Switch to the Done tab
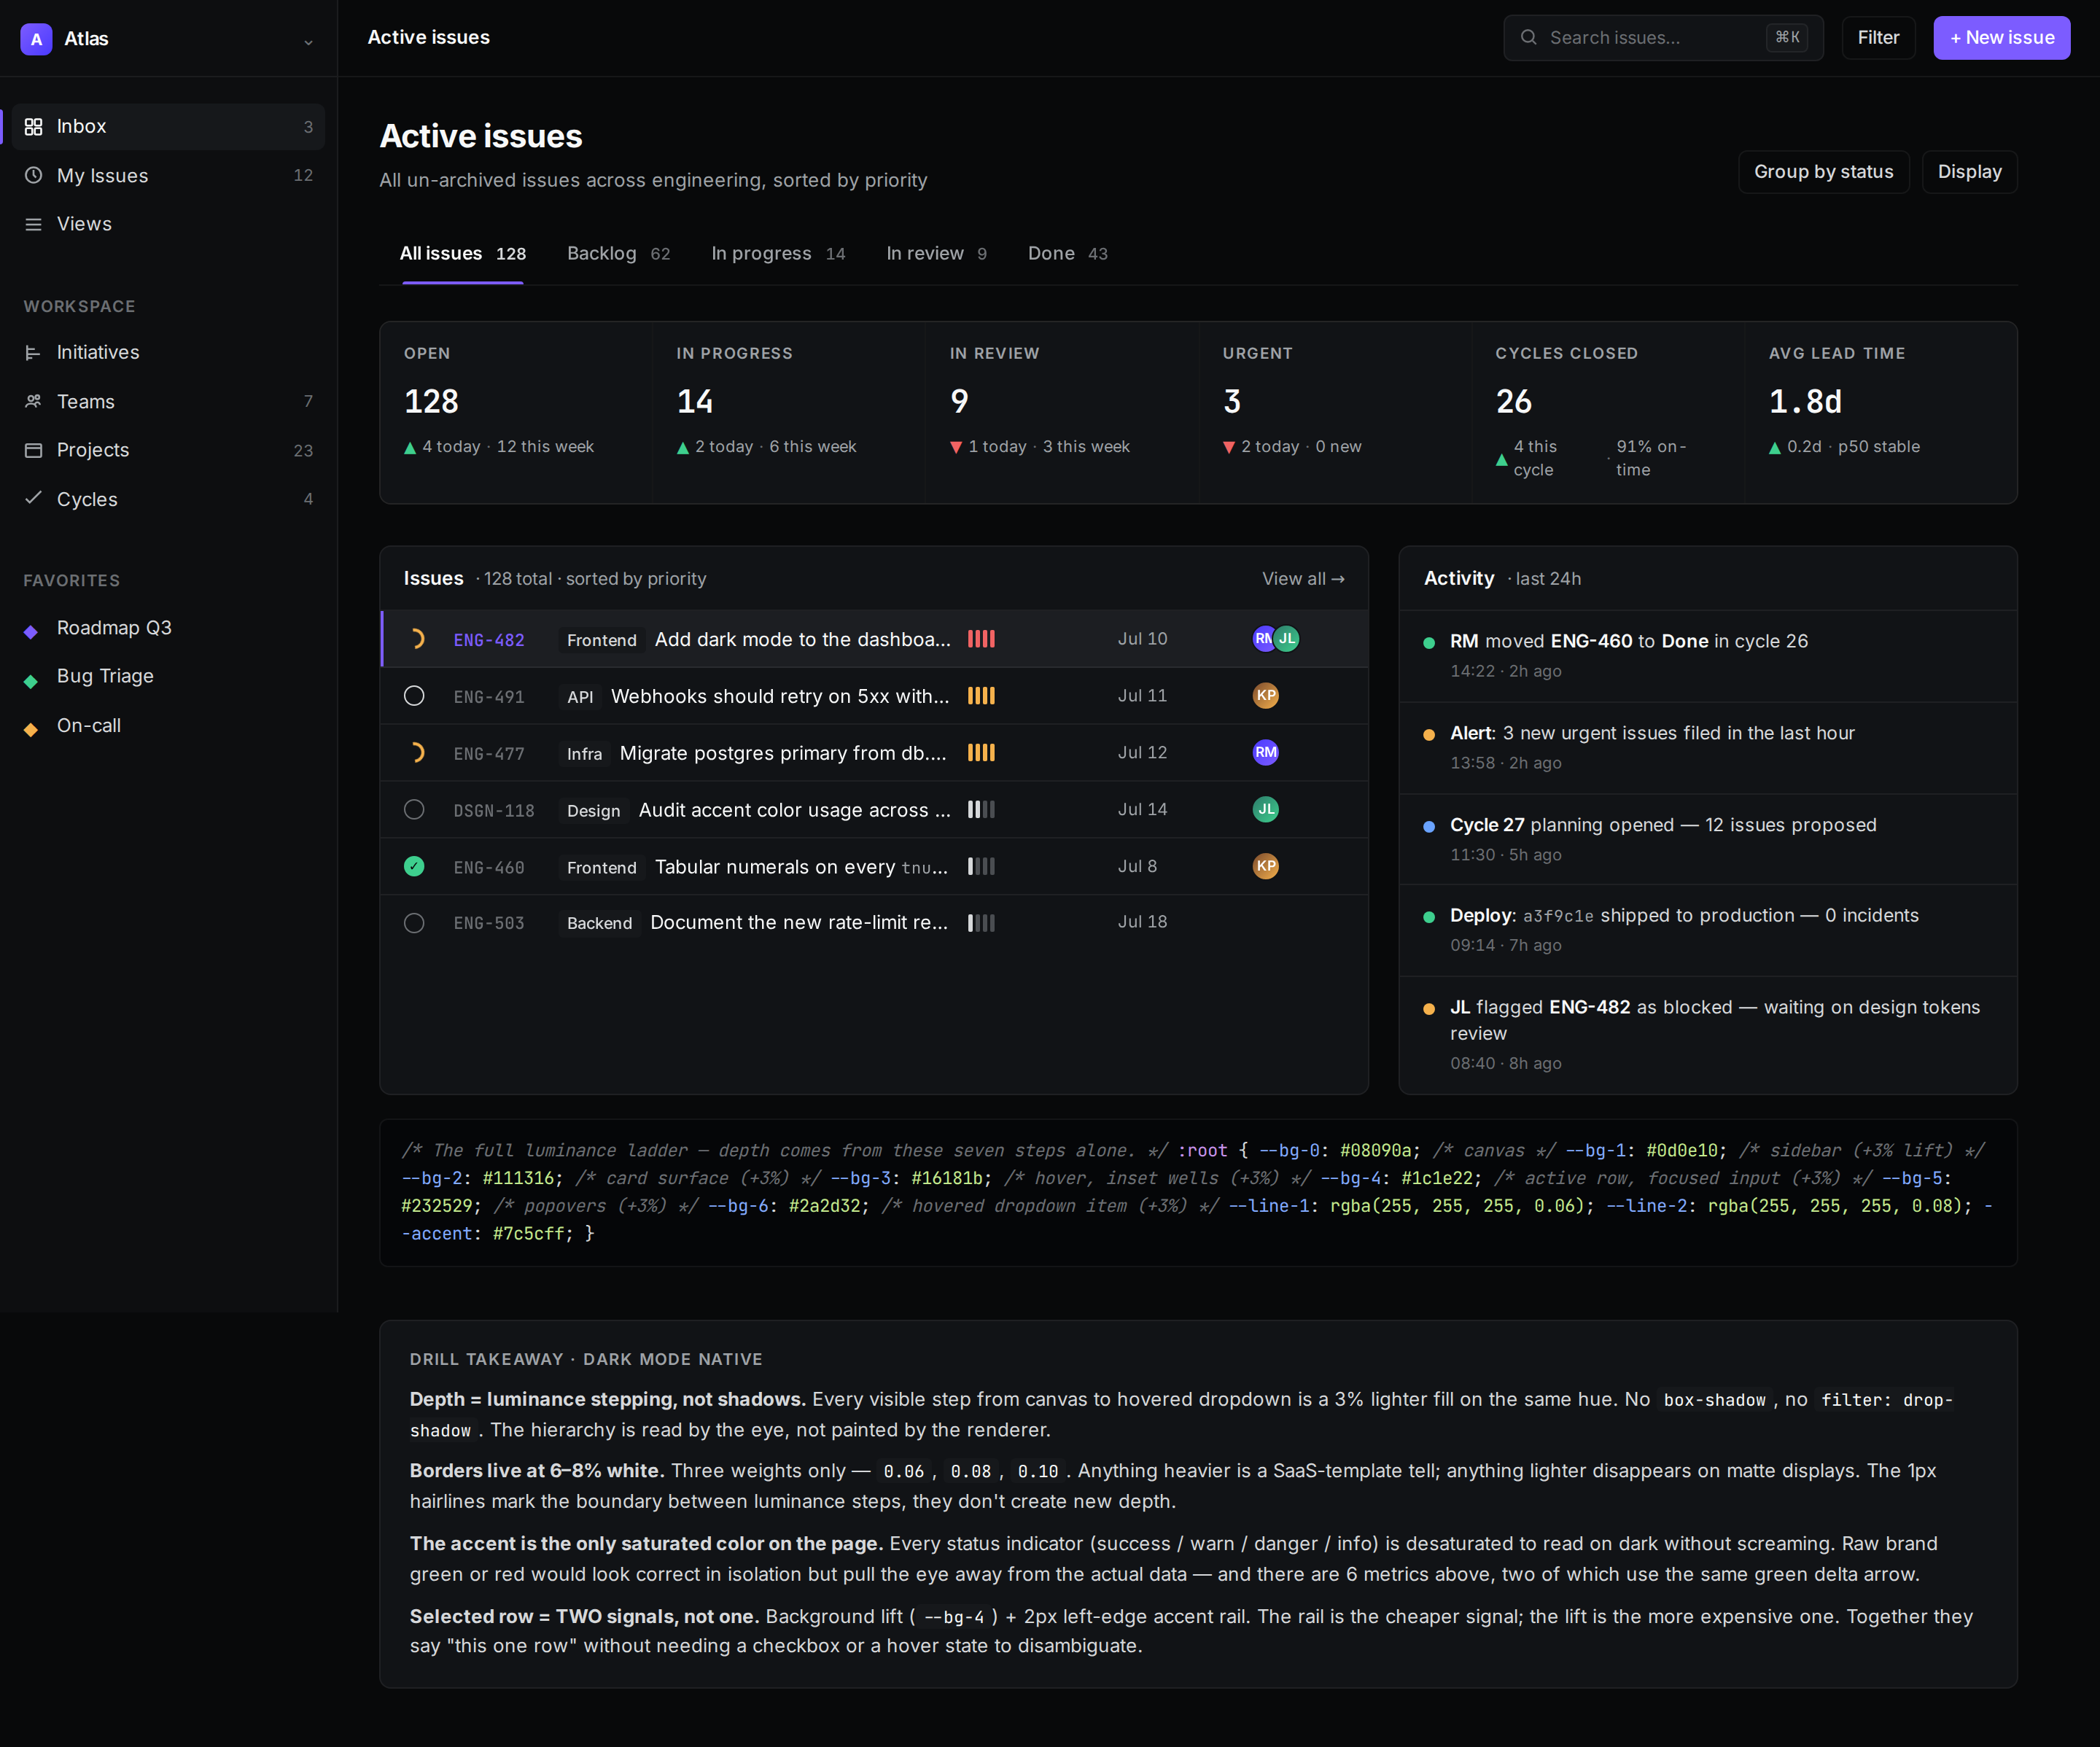 [1067, 254]
